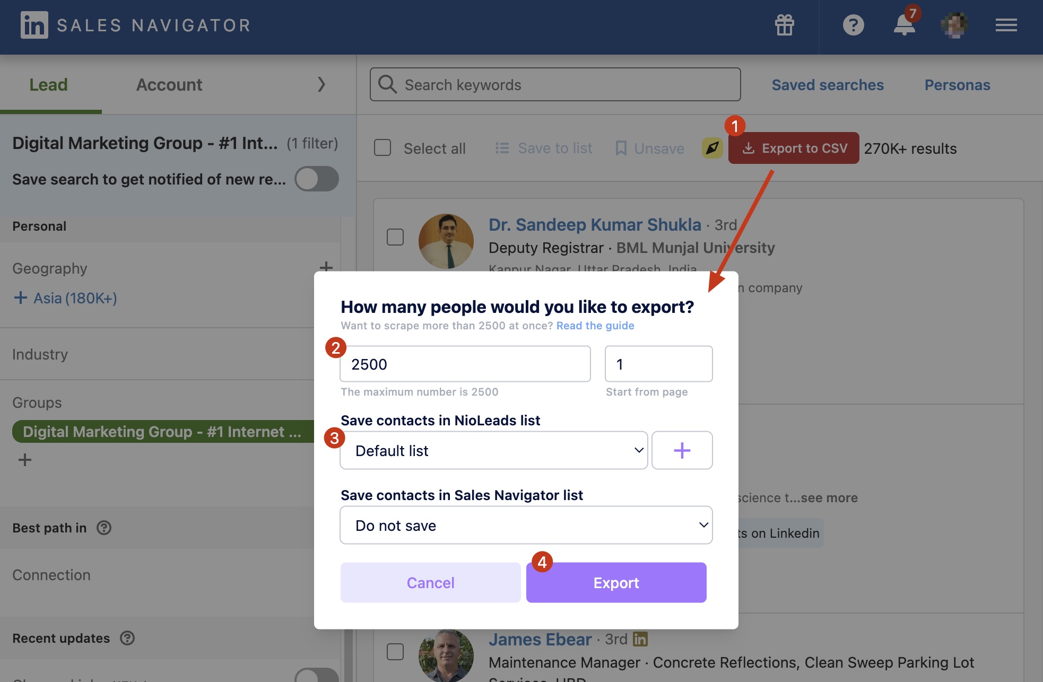The width and height of the screenshot is (1043, 682).
Task: Click LinkedIn badge next to James Ebear
Action: coord(640,640)
